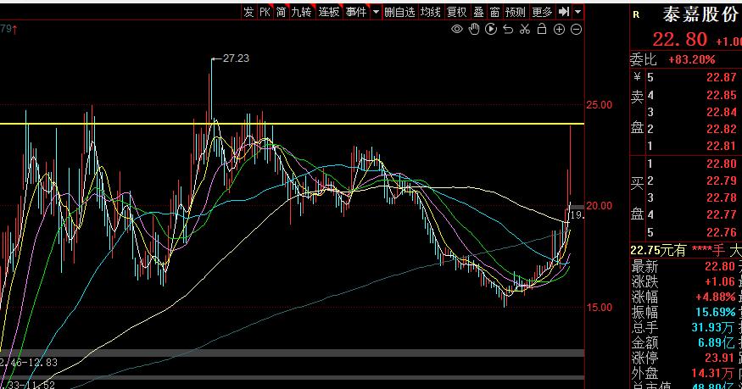Zoom out with the minus circle icon

[576, 30]
